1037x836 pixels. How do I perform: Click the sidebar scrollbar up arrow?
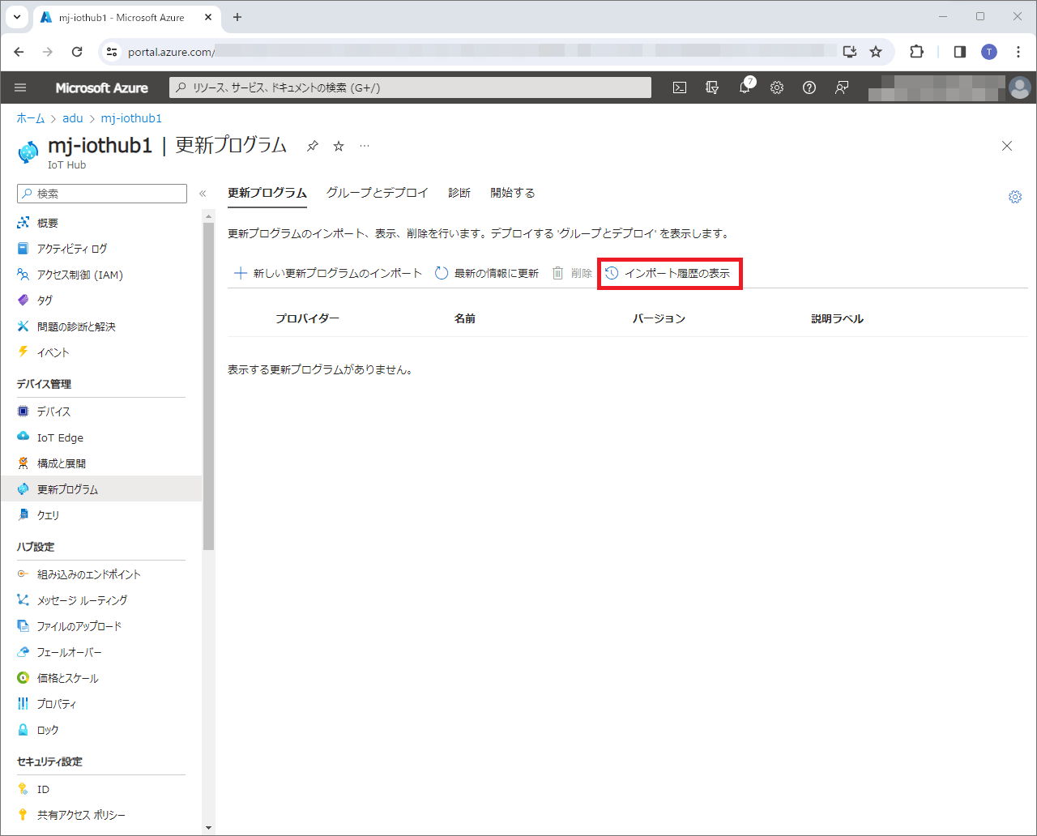click(x=208, y=216)
